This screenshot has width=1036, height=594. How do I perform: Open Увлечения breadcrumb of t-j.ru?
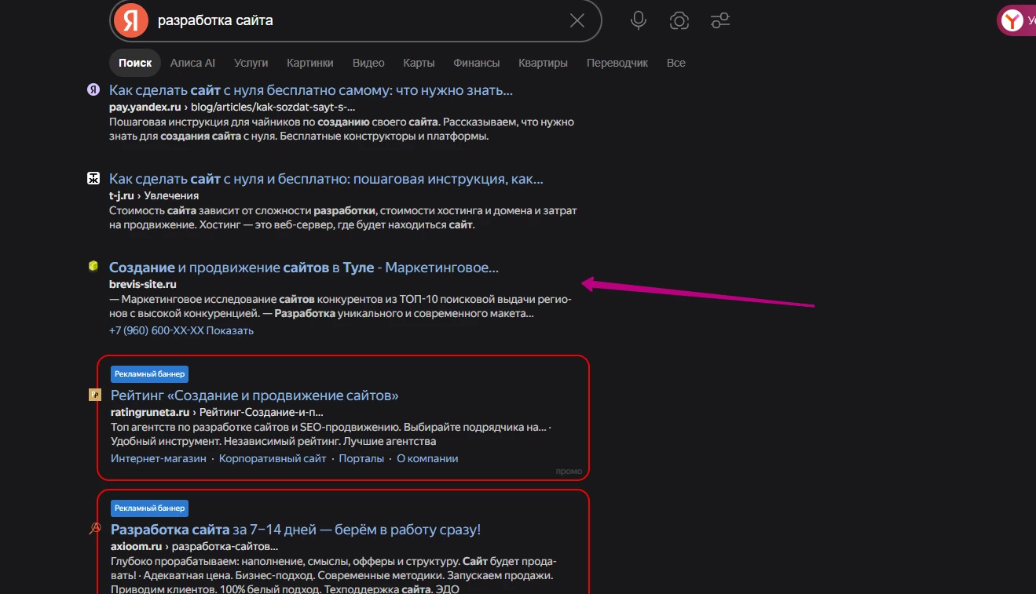click(x=171, y=195)
